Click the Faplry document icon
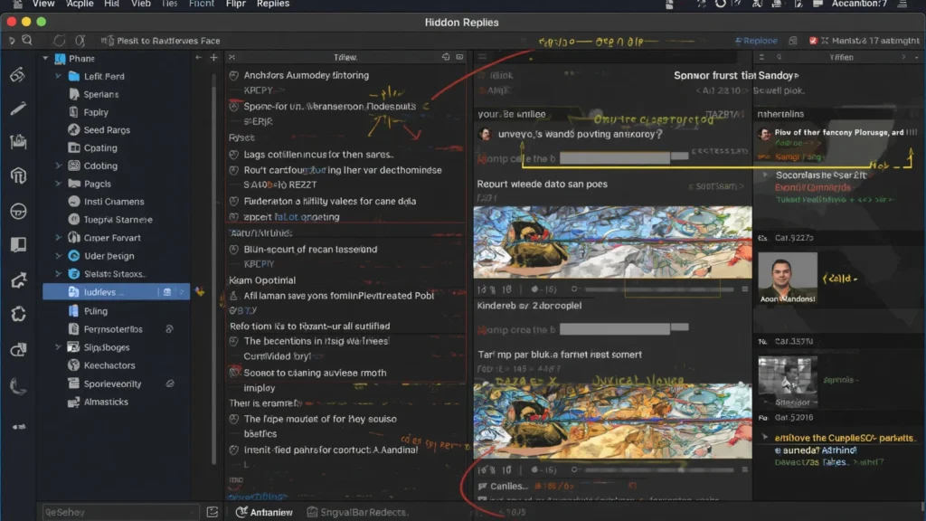Viewport: 926px width, 521px height. coord(74,112)
